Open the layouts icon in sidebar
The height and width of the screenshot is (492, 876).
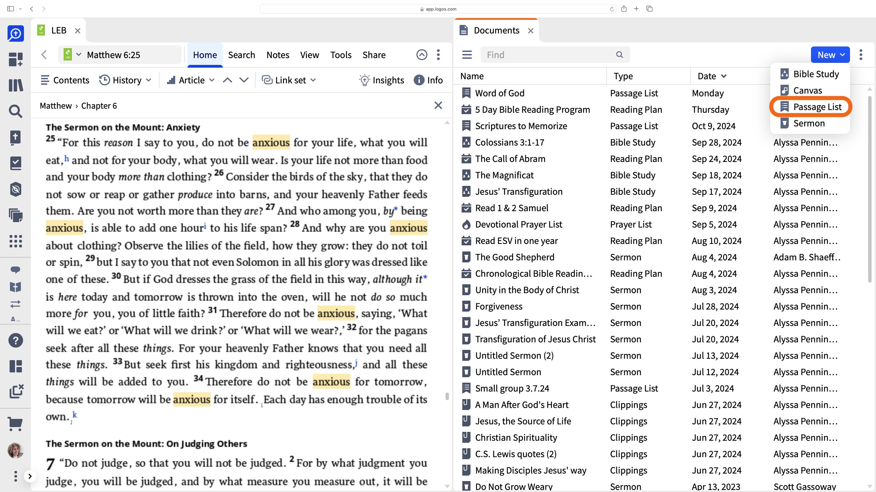(x=16, y=366)
